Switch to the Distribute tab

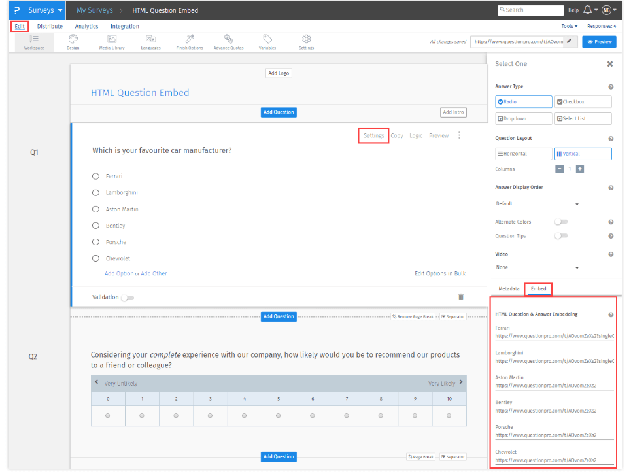click(50, 27)
